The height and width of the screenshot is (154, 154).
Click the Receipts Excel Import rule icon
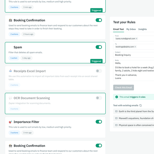[x=10, y=71]
